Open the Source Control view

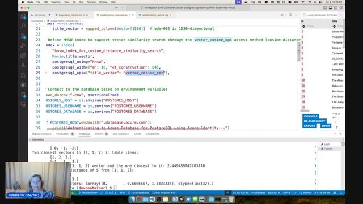tap(23, 36)
